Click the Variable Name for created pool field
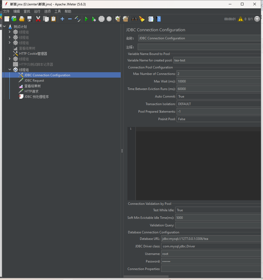Viewport: 263px width, 280px height. click(217, 60)
